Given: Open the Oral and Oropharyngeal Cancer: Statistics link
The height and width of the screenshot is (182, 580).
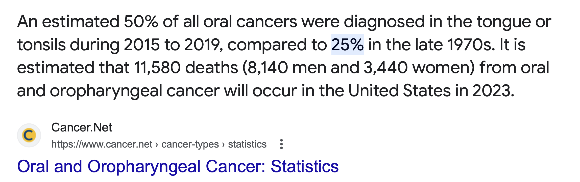Looking at the screenshot, I should point(178,167).
